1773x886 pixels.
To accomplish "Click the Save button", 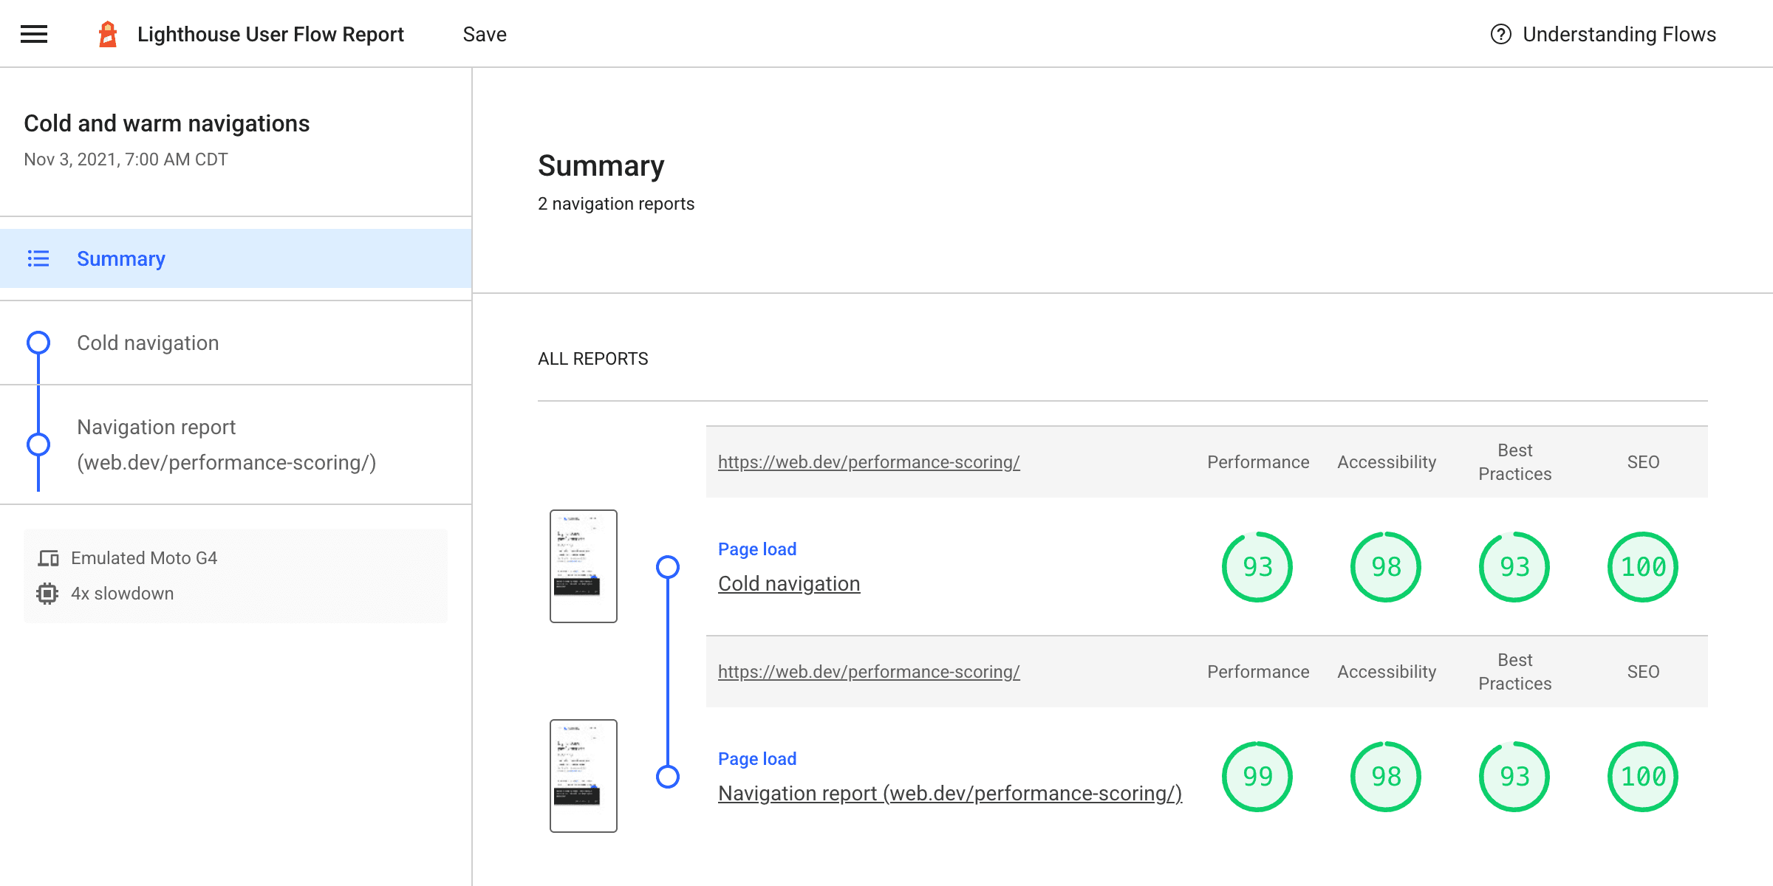I will coord(485,34).
